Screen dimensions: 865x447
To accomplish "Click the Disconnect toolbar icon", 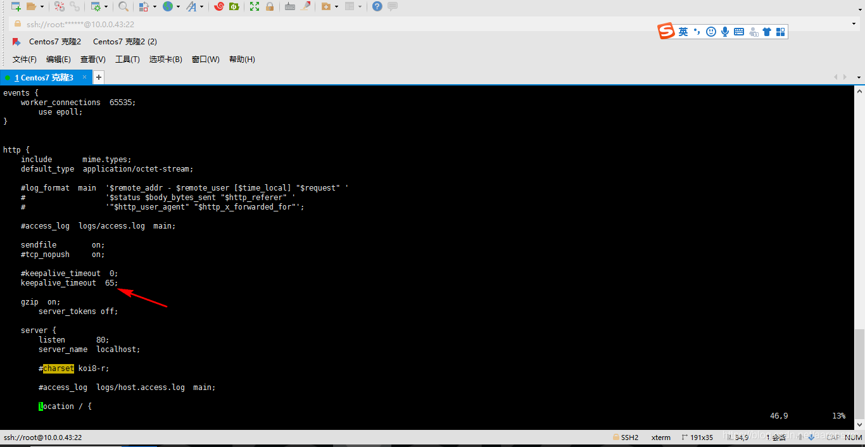I will (x=60, y=6).
